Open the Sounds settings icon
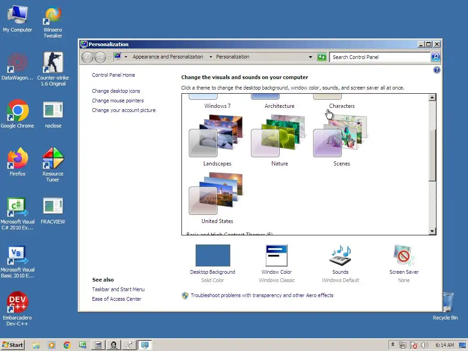The height and width of the screenshot is (351, 468). pyautogui.click(x=340, y=255)
